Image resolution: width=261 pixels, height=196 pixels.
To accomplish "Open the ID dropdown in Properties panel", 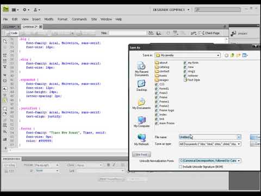I will coord(47,171).
